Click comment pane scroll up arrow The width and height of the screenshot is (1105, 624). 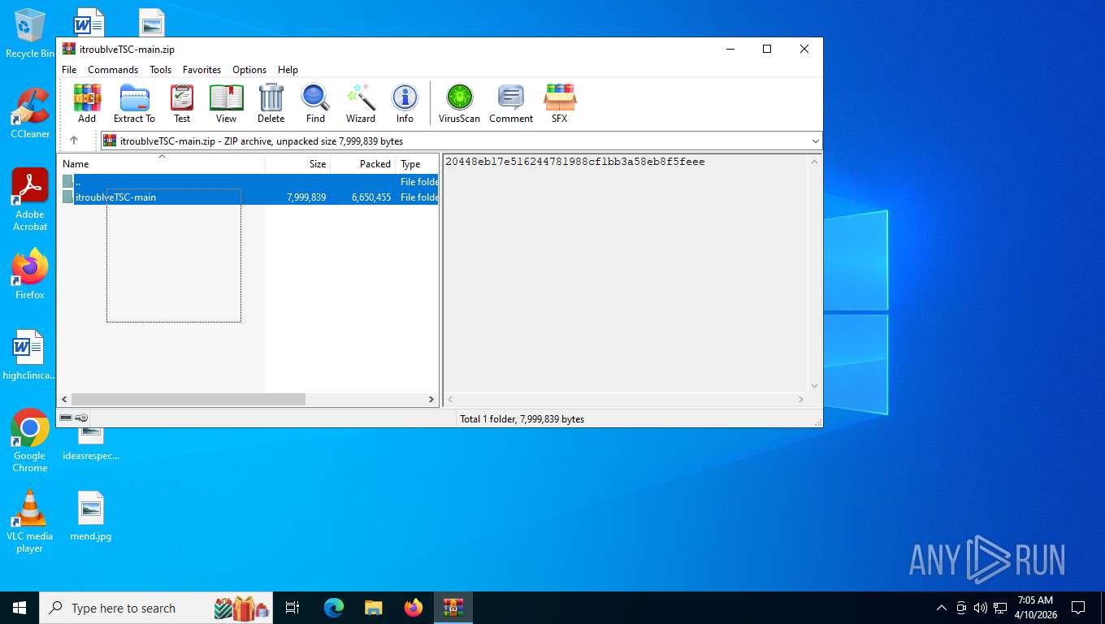coord(814,161)
